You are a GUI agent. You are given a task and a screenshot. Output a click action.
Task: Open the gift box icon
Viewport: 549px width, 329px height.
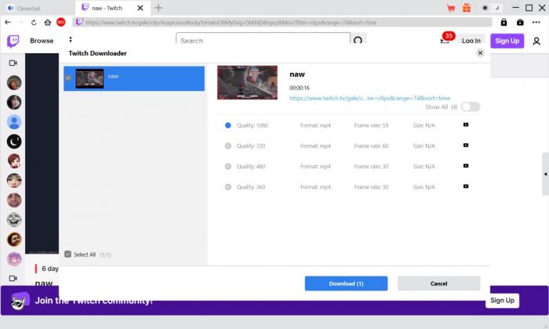[467, 8]
